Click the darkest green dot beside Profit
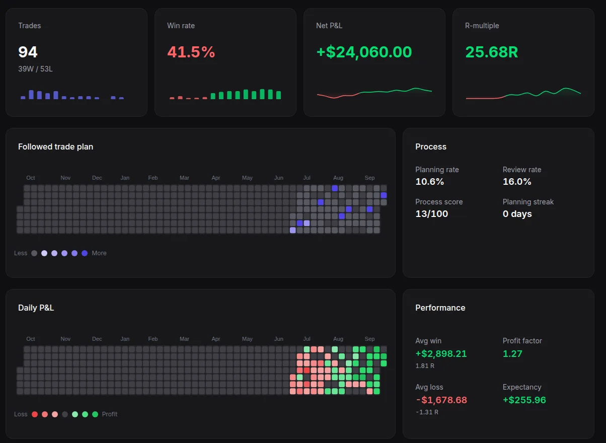Screen dimensions: 606x443 [95, 414]
